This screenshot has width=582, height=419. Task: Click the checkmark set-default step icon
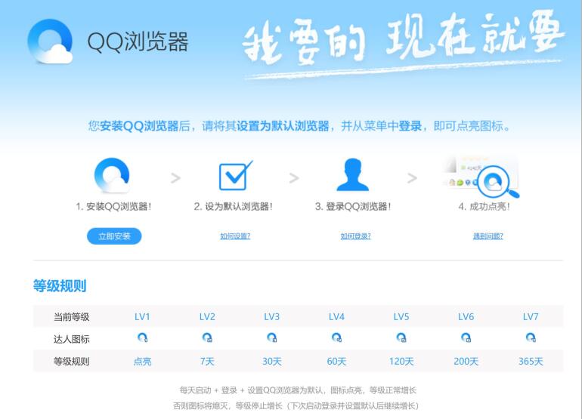point(236,175)
